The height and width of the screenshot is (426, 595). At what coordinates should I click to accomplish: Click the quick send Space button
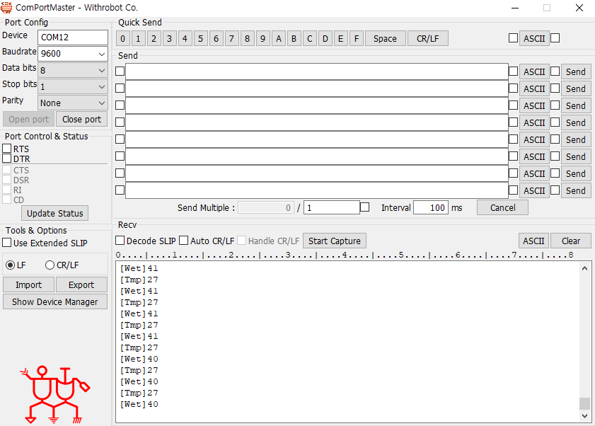pos(385,38)
